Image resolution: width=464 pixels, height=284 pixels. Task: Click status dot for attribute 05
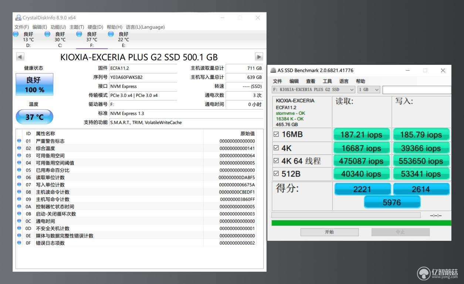click(x=19, y=170)
